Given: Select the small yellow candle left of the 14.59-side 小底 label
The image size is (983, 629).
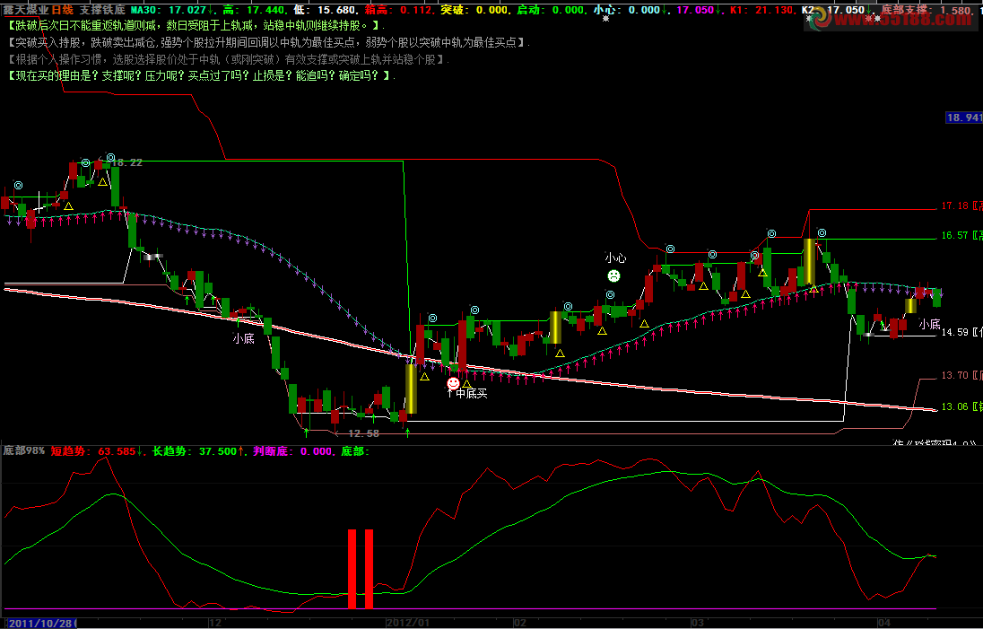Looking at the screenshot, I should (x=910, y=306).
